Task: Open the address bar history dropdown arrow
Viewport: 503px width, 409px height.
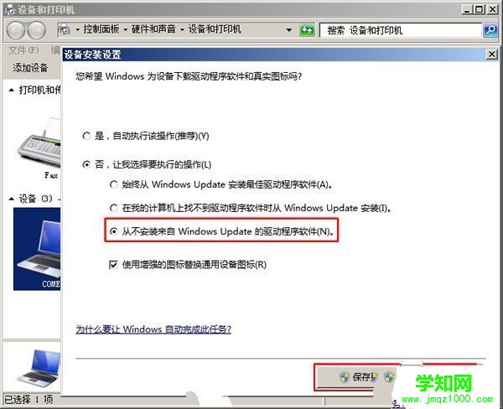Action: (x=289, y=30)
